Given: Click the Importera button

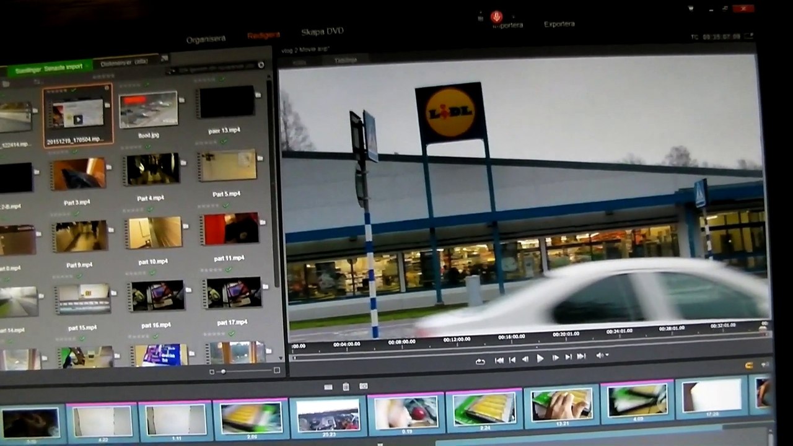Looking at the screenshot, I should pos(507,25).
